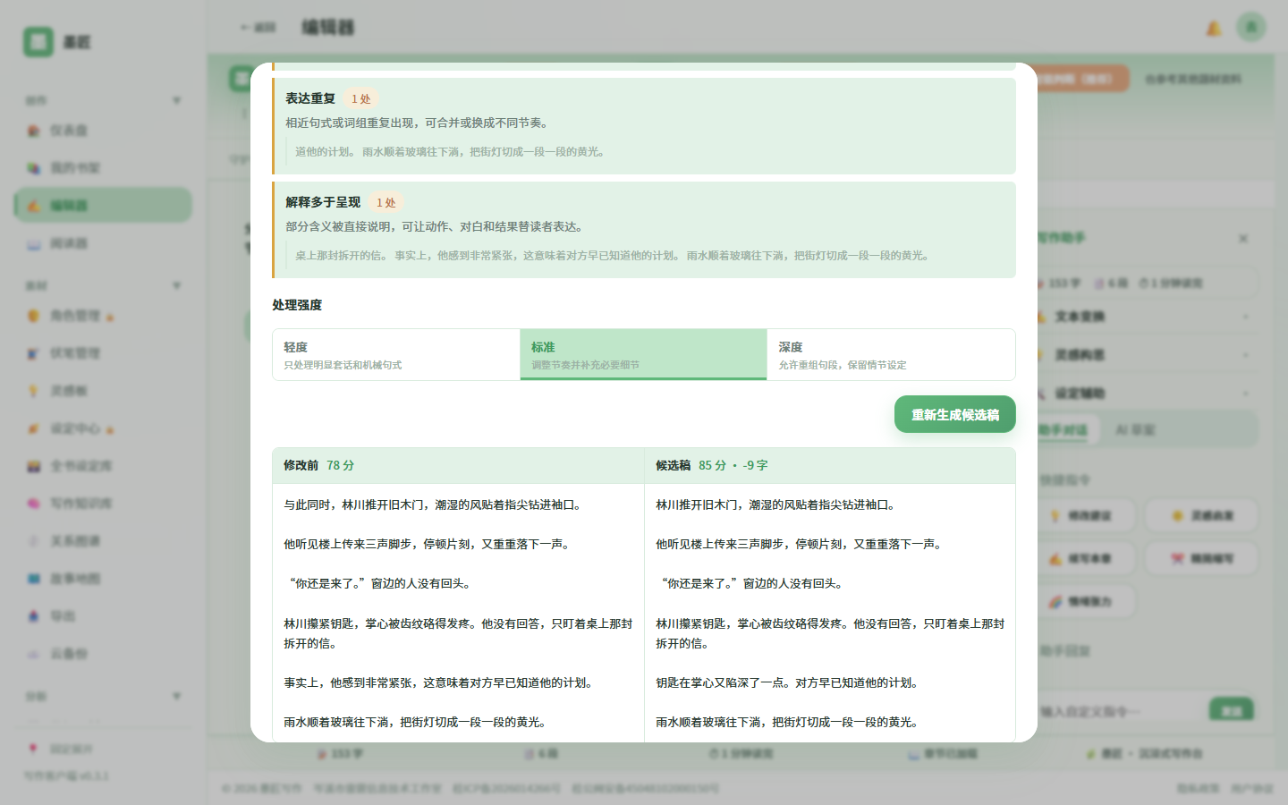Close the 写作助手 panel with the X
1288x805 pixels.
click(x=1243, y=238)
